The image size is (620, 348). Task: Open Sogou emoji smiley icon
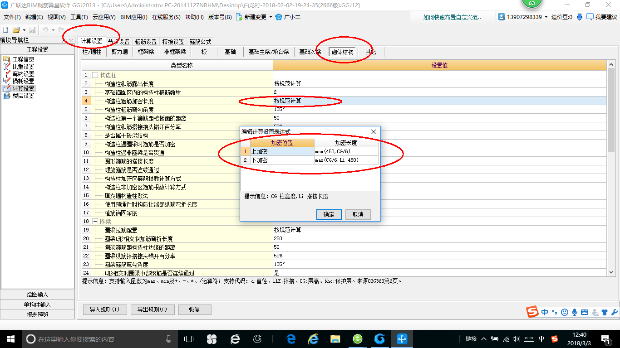point(564,312)
